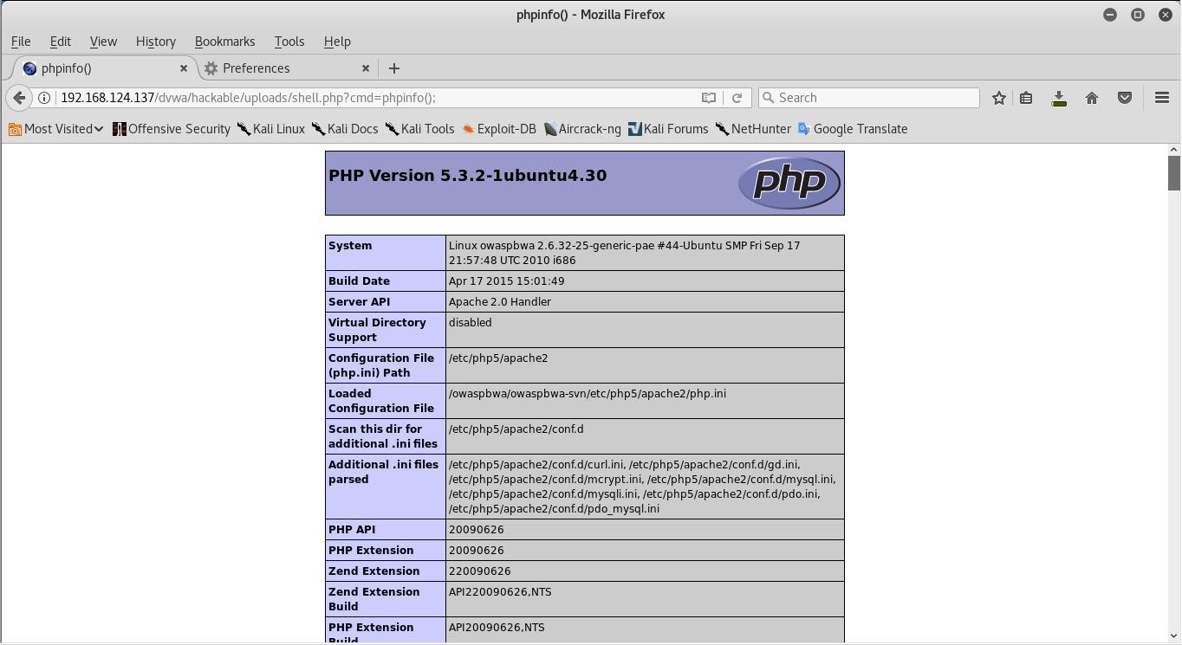Reload the current page
Image resolution: width=1182 pixels, height=645 pixels.
pyautogui.click(x=737, y=98)
